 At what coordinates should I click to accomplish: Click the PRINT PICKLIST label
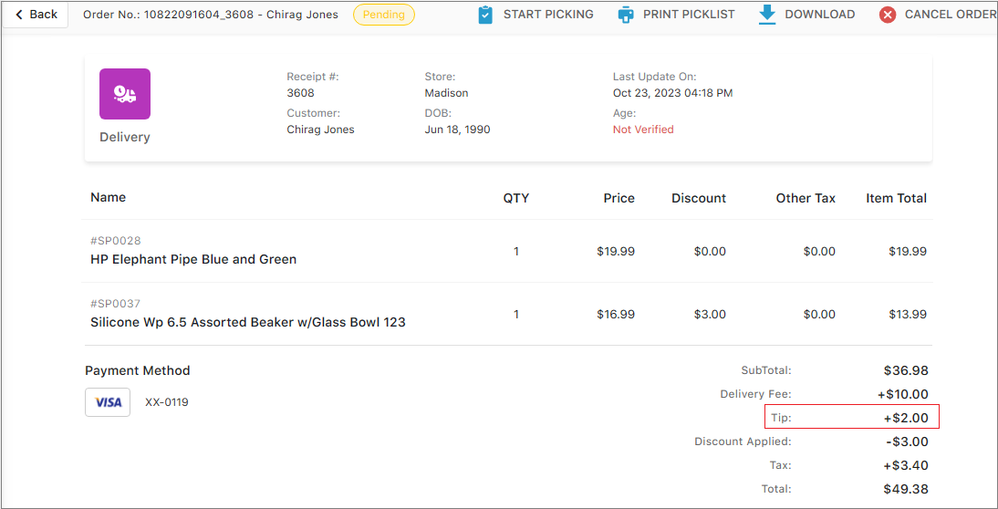click(x=689, y=15)
